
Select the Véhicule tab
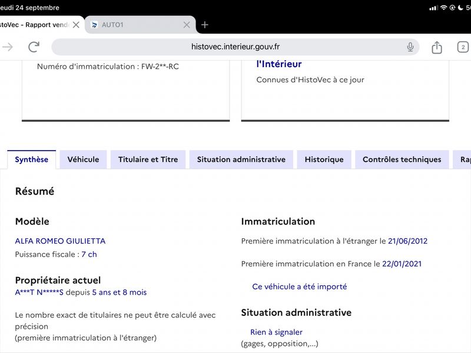point(83,159)
